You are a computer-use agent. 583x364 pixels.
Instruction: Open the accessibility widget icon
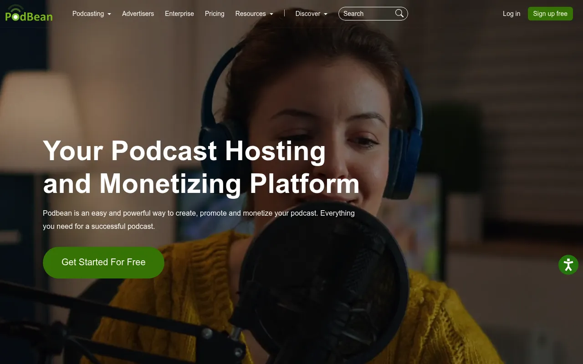click(x=568, y=265)
